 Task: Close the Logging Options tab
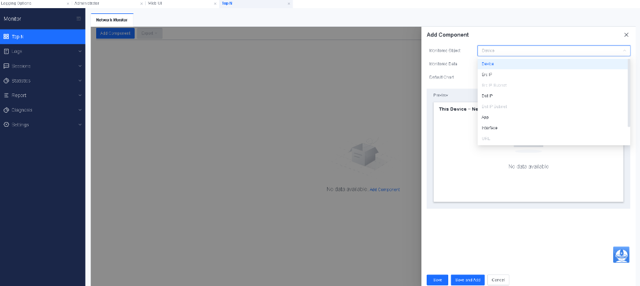(68, 3)
